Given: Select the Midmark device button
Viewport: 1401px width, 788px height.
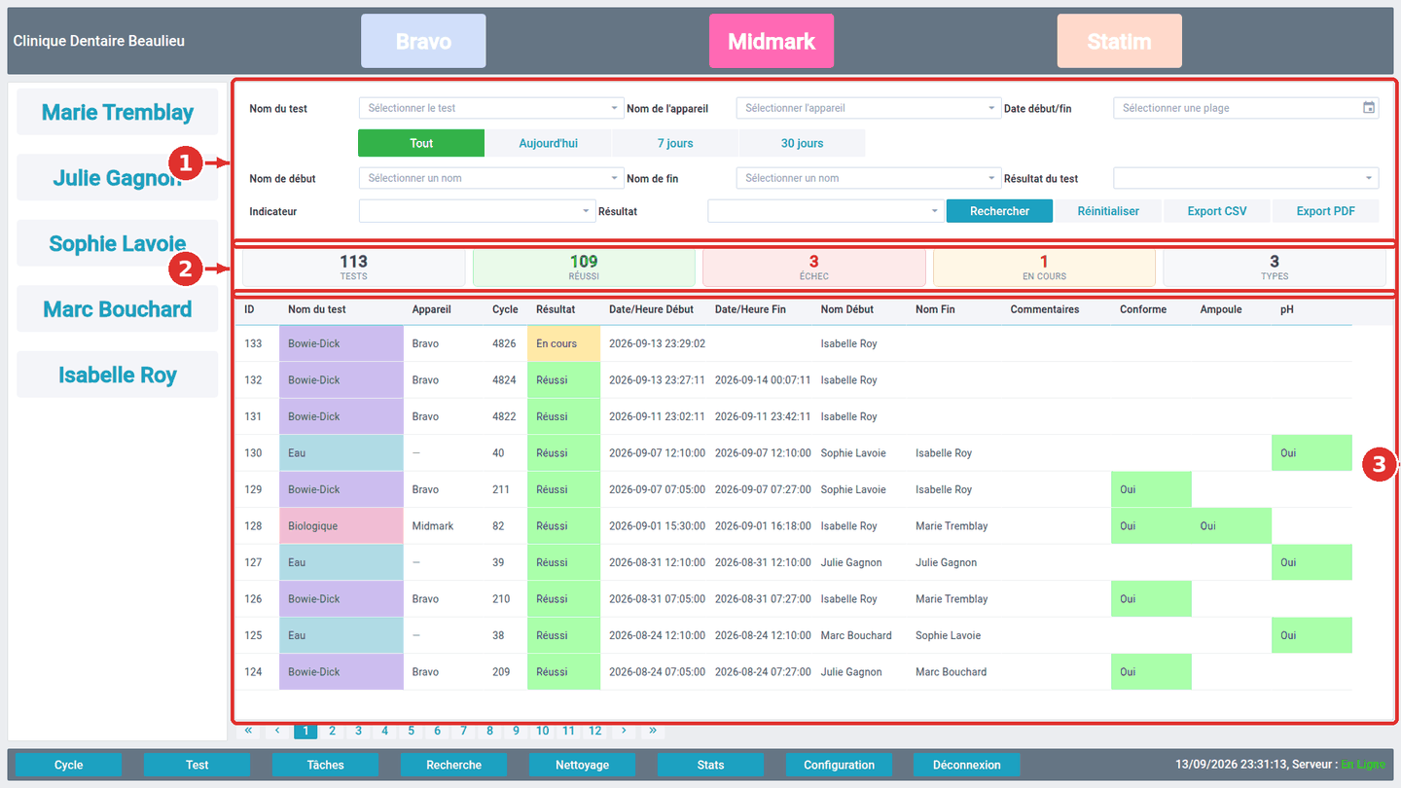Looking at the screenshot, I should pos(772,41).
